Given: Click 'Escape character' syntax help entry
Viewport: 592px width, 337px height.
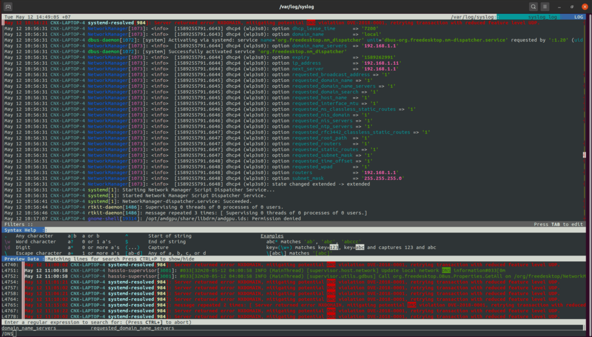Looking at the screenshot, I should [39, 253].
